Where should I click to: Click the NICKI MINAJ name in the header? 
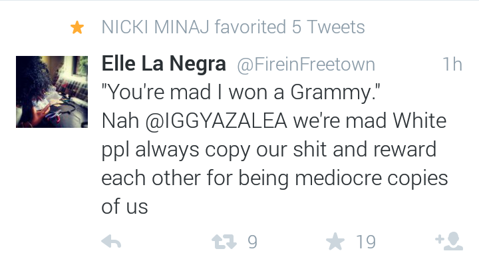coord(156,27)
